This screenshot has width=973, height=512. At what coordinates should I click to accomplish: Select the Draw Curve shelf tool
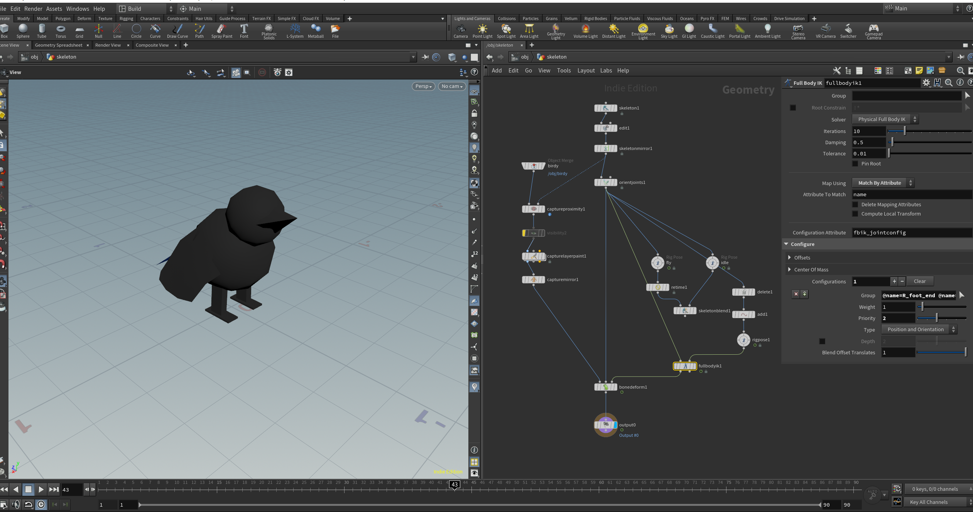(x=177, y=31)
